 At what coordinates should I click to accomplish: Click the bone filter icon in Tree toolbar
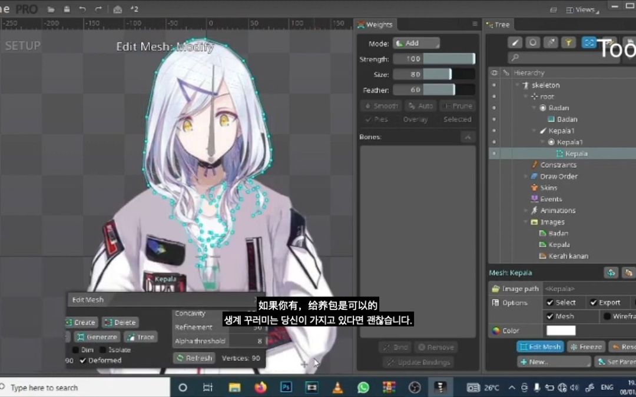coord(515,42)
